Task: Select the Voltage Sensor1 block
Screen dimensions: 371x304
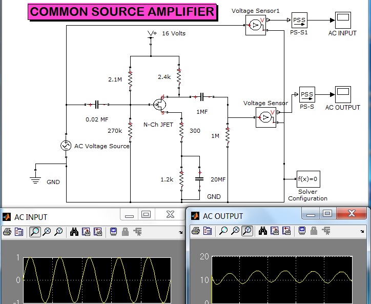Action: point(256,25)
